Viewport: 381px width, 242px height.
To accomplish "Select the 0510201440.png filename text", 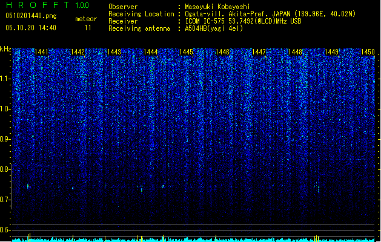I will pos(31,16).
